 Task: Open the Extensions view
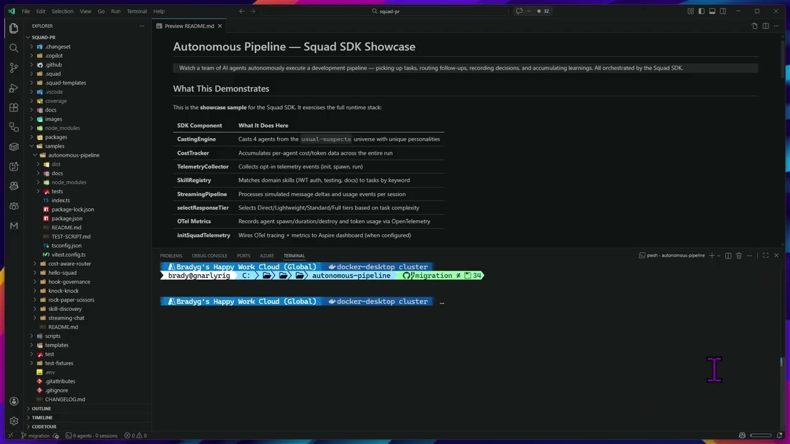coord(14,107)
